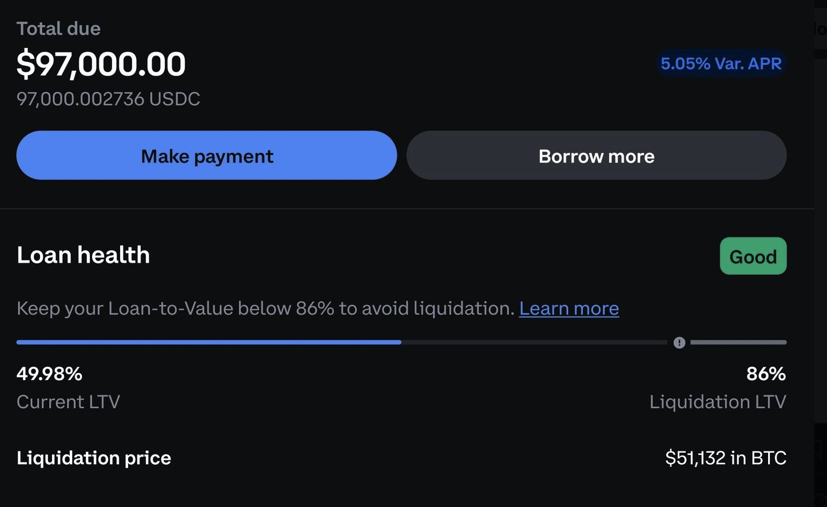Click the Current LTV label
The width and height of the screenshot is (827, 507).
pyautogui.click(x=68, y=402)
